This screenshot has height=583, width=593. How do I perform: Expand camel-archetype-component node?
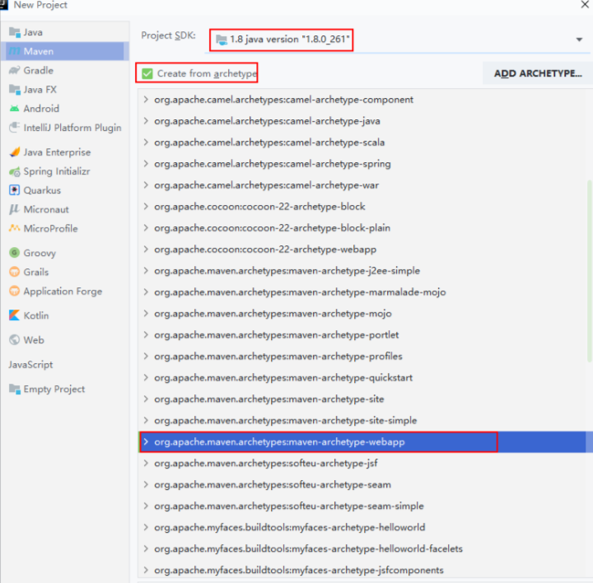tap(146, 100)
